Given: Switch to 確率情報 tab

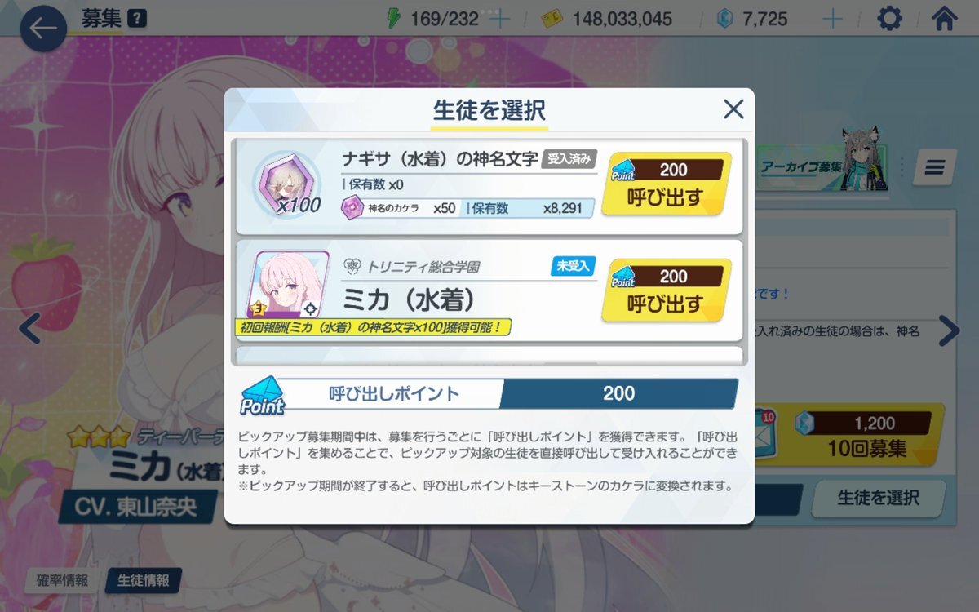Looking at the screenshot, I should tap(62, 580).
